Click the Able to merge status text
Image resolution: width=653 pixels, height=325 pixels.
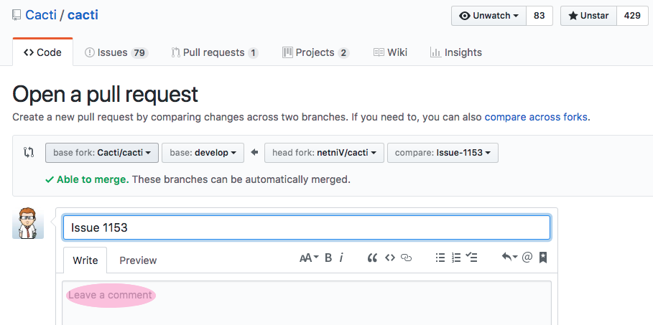pyautogui.click(x=93, y=180)
